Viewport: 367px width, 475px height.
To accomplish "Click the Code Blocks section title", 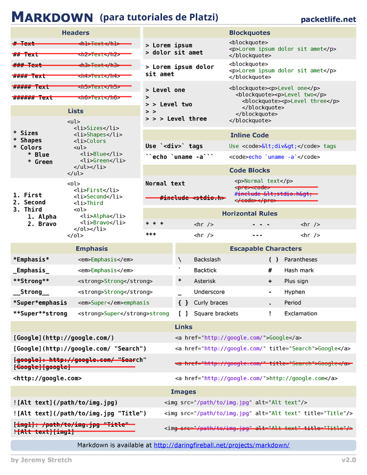I will click(250, 170).
